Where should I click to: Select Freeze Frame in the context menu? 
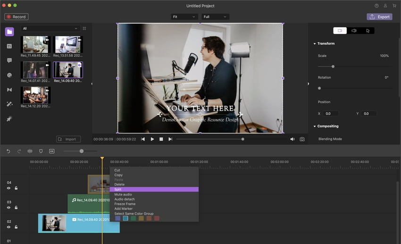[x=125, y=204]
